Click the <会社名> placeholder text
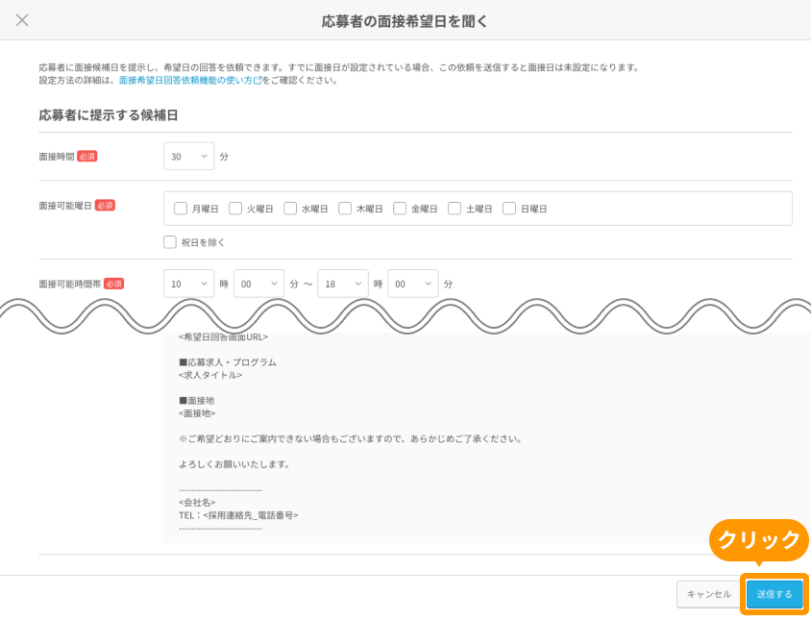811x621 pixels. 197,503
